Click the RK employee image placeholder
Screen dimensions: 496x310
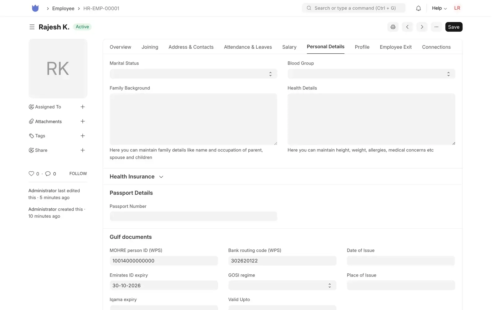click(58, 69)
